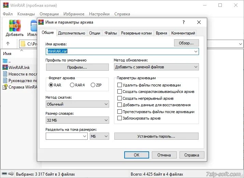244x178 pixels.
Task: Open Избранное menu
Action: pyautogui.click(x=74, y=14)
